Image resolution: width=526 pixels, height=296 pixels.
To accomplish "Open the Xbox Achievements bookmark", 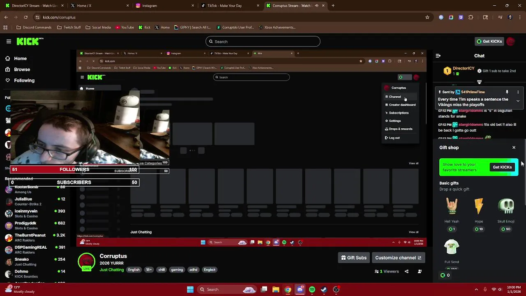I will pyautogui.click(x=277, y=28).
